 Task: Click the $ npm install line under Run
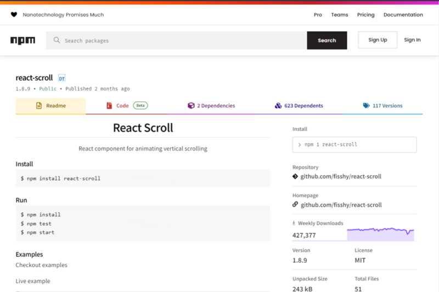[x=41, y=215]
